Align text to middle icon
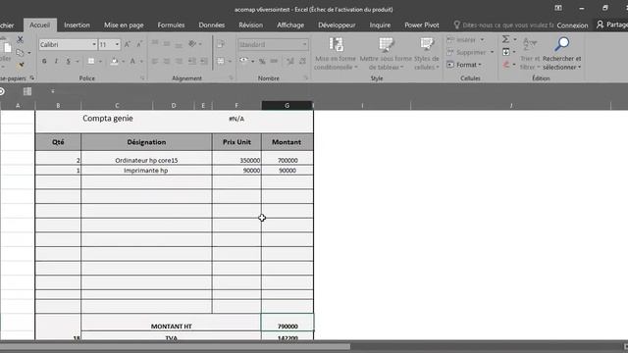The height and width of the screenshot is (353, 628). (x=167, y=43)
